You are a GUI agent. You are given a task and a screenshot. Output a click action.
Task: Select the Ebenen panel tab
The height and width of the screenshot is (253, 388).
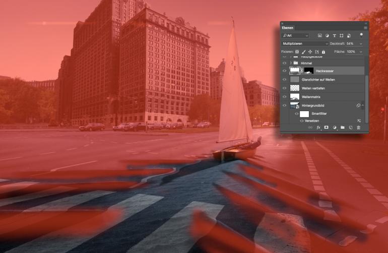click(288, 28)
